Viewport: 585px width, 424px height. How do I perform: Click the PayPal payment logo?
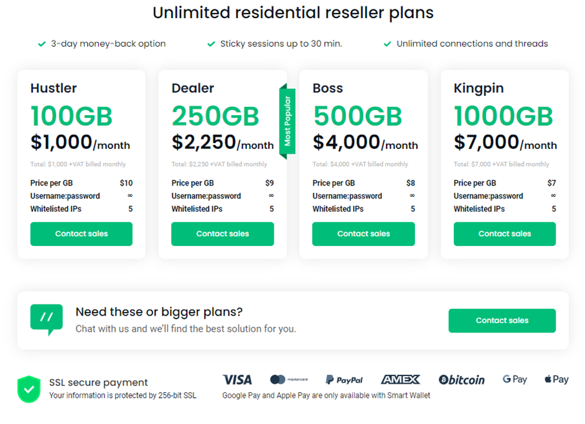pyautogui.click(x=344, y=379)
